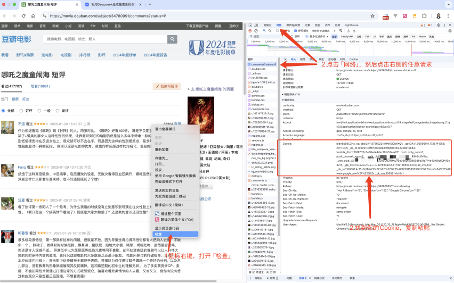Image resolution: width=454 pixels, height=283 pixels.
Task: Expand the 响应标头 section in DevTools
Action: (x=291, y=94)
